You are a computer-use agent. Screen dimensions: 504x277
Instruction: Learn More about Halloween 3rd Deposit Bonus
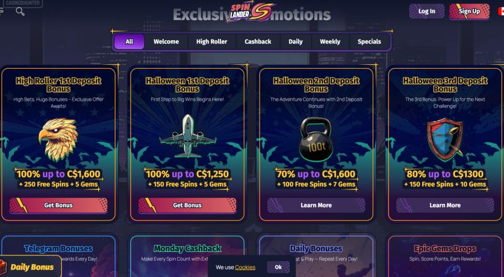pos(445,205)
